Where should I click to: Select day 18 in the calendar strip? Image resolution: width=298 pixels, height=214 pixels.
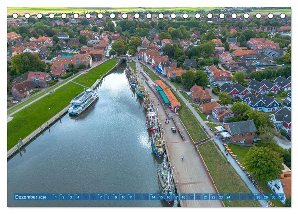click(x=184, y=197)
